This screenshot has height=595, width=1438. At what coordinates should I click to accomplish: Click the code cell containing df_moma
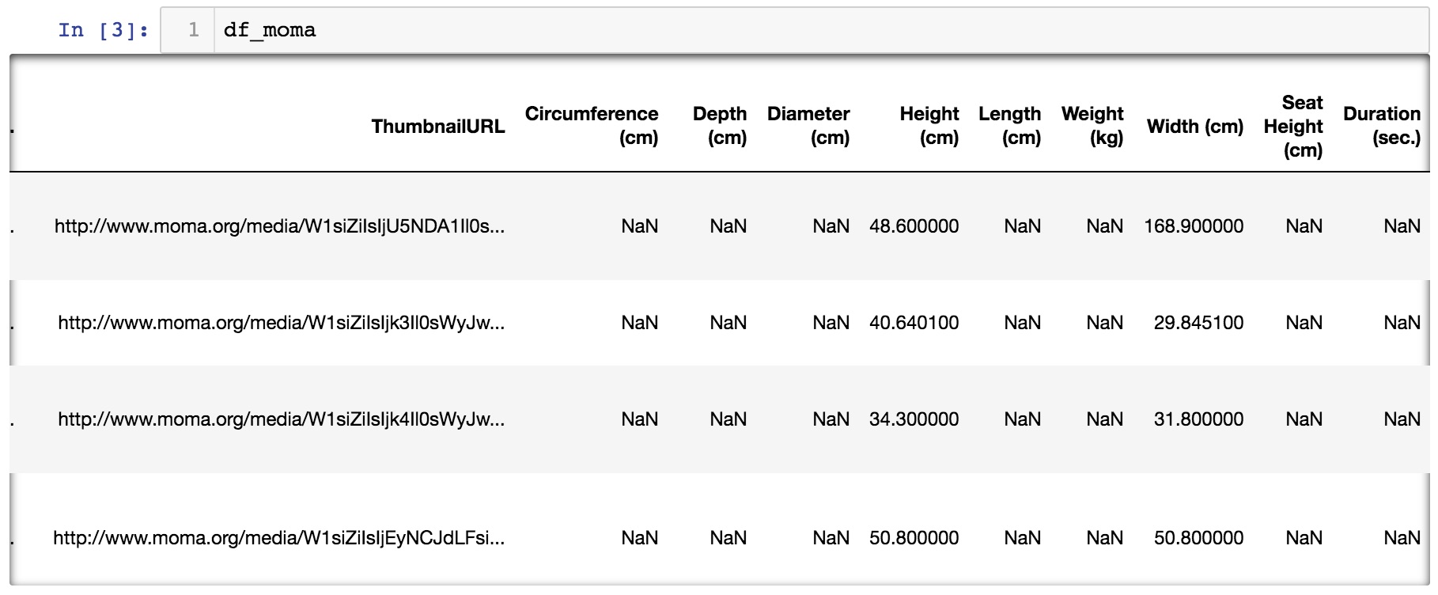791,30
